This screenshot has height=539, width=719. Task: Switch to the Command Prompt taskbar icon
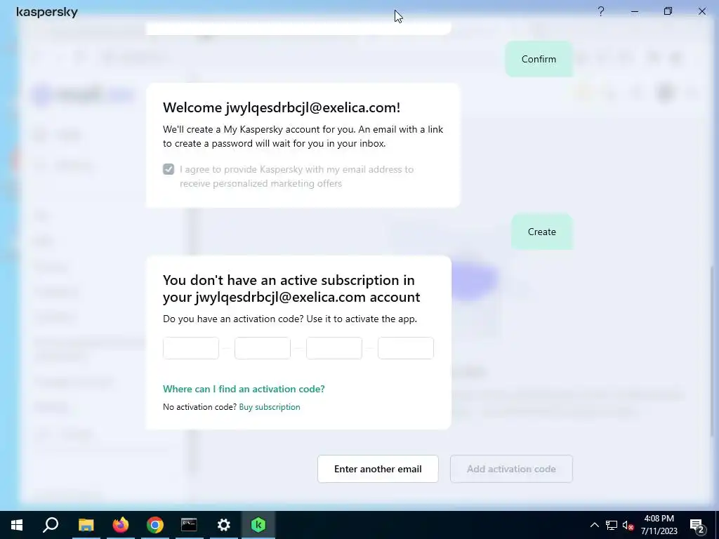pyautogui.click(x=189, y=525)
